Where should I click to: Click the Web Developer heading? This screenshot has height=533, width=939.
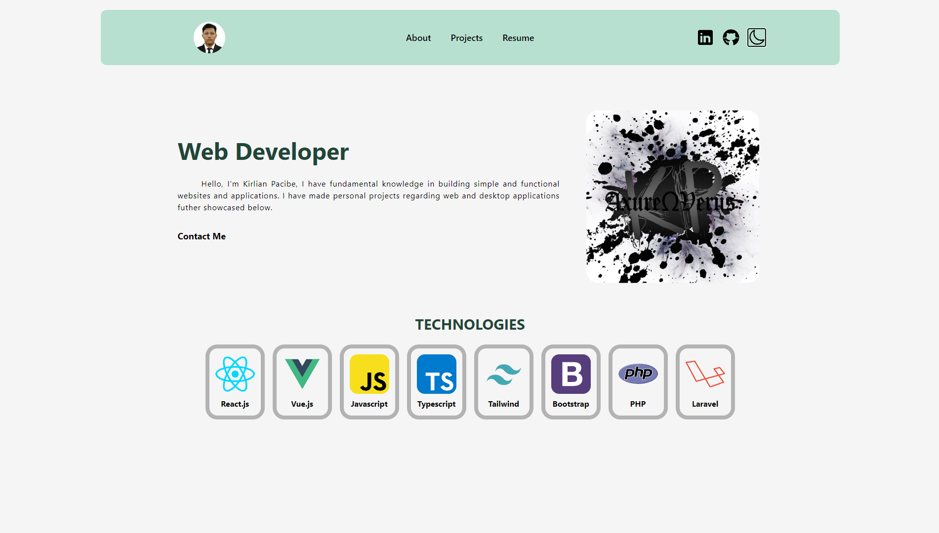click(263, 152)
